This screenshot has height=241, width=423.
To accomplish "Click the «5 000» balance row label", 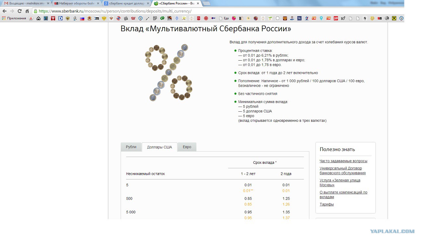I will coord(131,212).
